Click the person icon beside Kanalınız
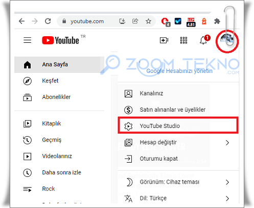The height and width of the screenshot is (208, 254). tap(128, 94)
